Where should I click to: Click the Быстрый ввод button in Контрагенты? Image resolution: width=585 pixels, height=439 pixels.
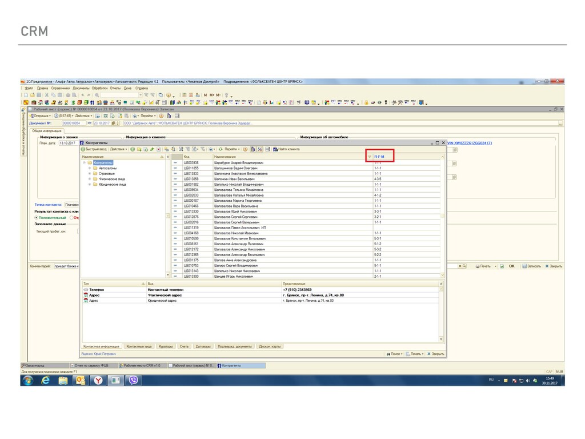(94, 149)
